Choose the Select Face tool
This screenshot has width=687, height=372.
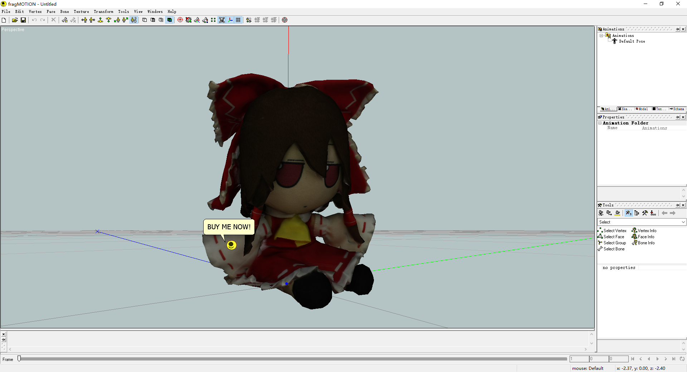(611, 237)
